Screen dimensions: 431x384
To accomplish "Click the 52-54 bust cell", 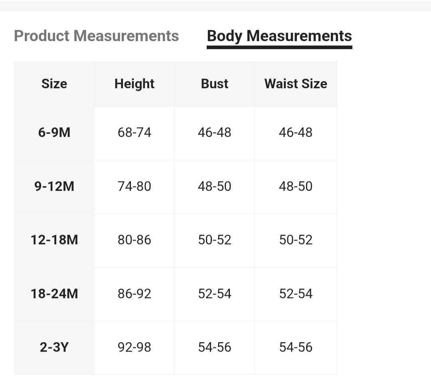I will coord(215,294).
